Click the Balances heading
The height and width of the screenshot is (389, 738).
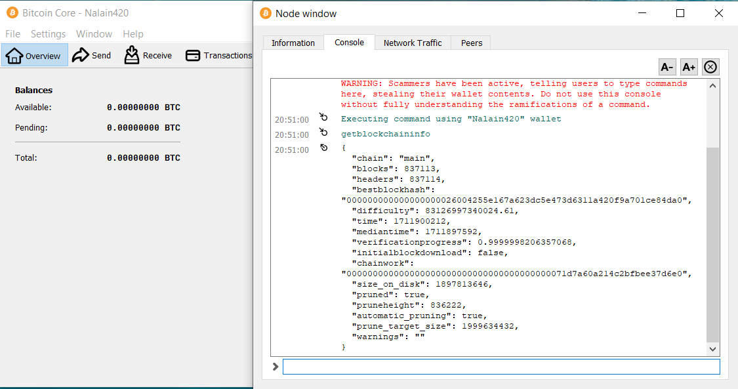(x=34, y=91)
